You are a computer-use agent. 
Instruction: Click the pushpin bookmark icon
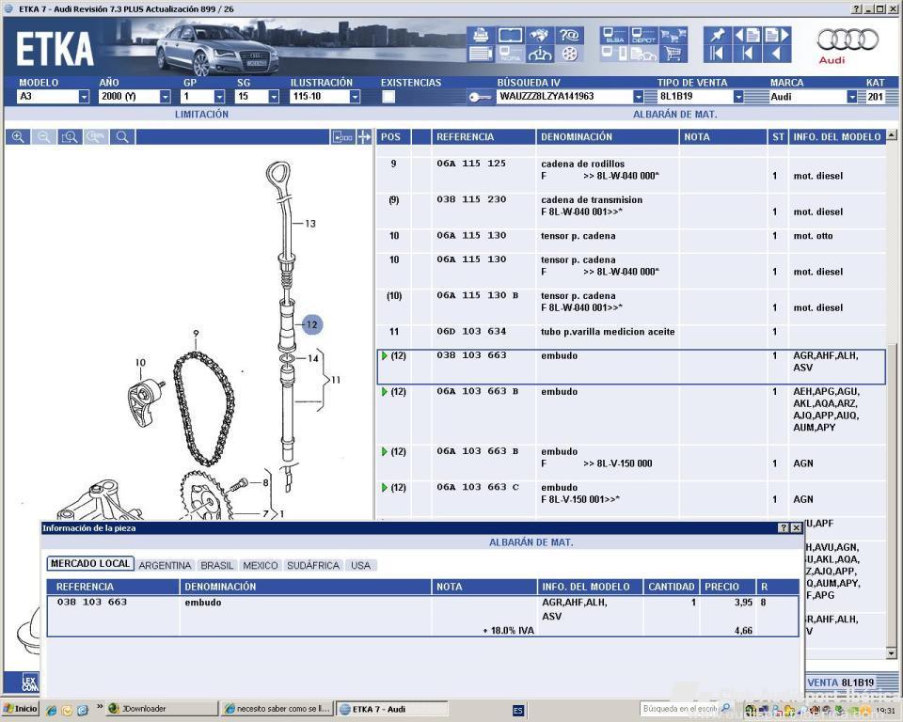click(718, 36)
